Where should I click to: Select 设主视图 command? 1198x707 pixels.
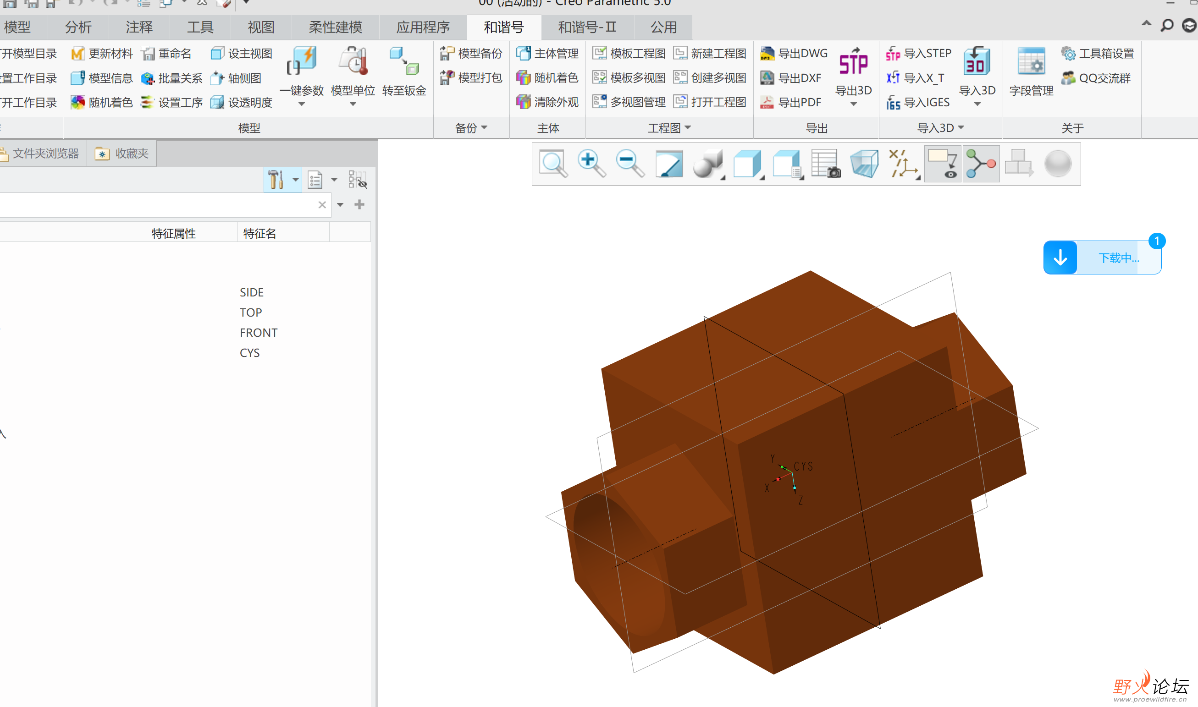coord(242,53)
